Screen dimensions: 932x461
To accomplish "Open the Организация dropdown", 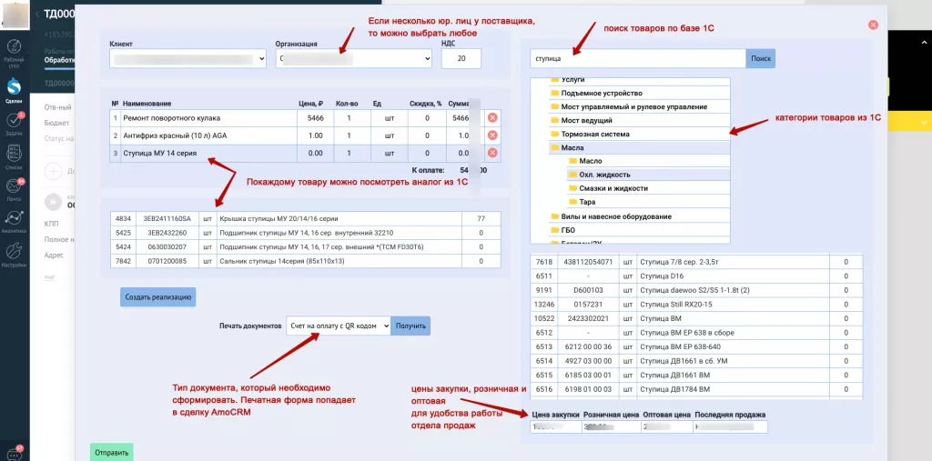I will pos(353,59).
